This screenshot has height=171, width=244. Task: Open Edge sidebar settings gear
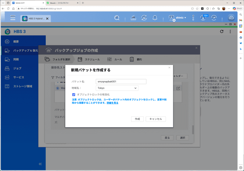click(x=241, y=168)
